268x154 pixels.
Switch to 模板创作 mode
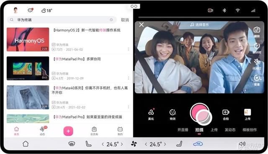pyautogui.click(x=250, y=130)
